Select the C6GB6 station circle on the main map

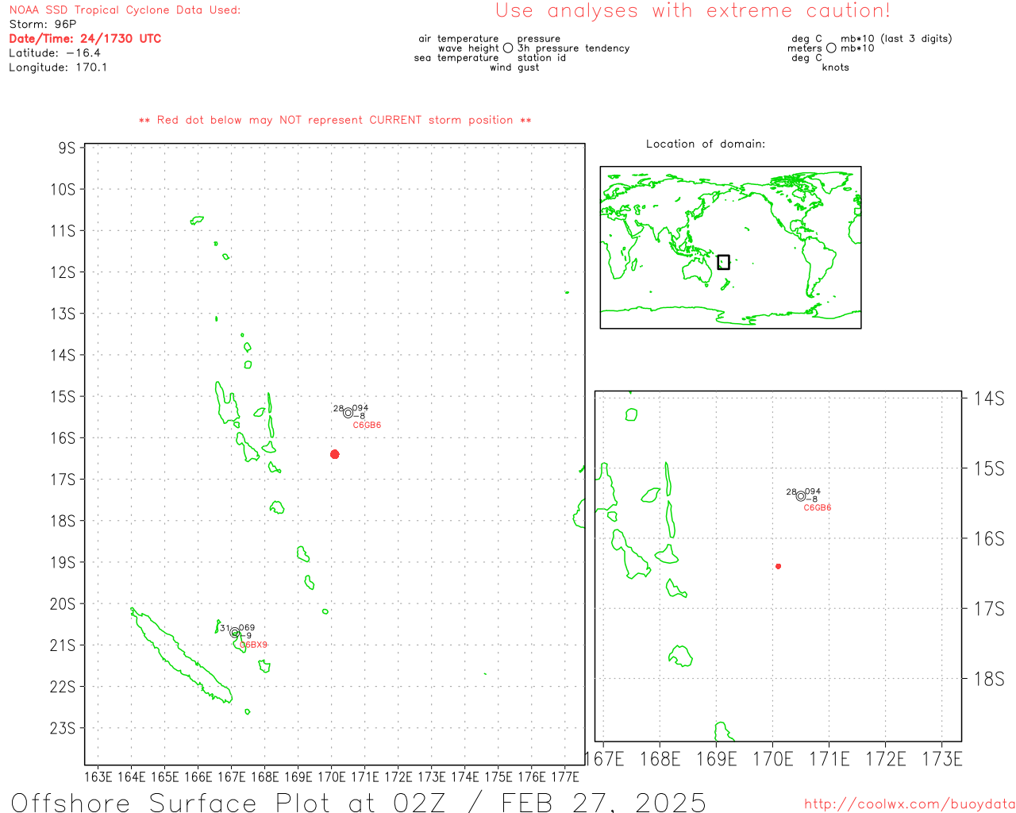tap(348, 413)
